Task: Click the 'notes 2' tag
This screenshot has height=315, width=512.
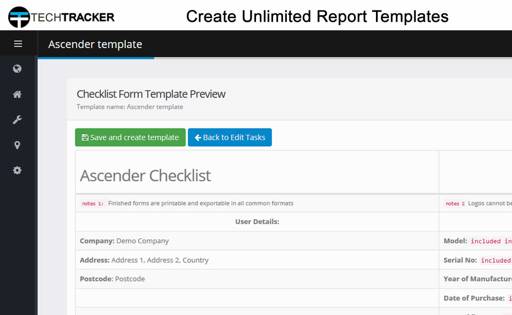Action: coord(455,204)
